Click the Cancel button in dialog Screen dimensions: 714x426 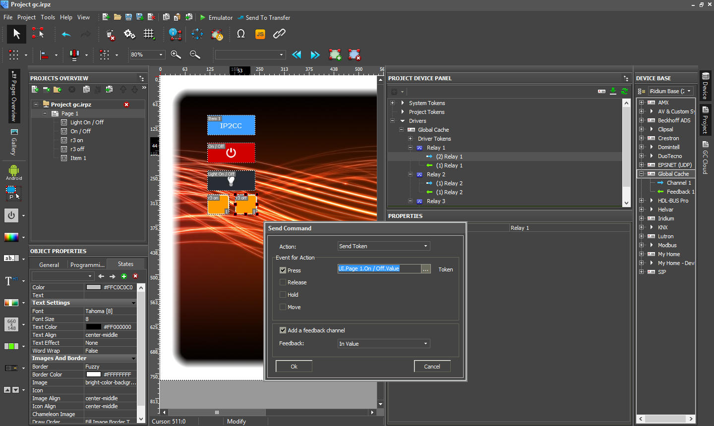coord(432,367)
